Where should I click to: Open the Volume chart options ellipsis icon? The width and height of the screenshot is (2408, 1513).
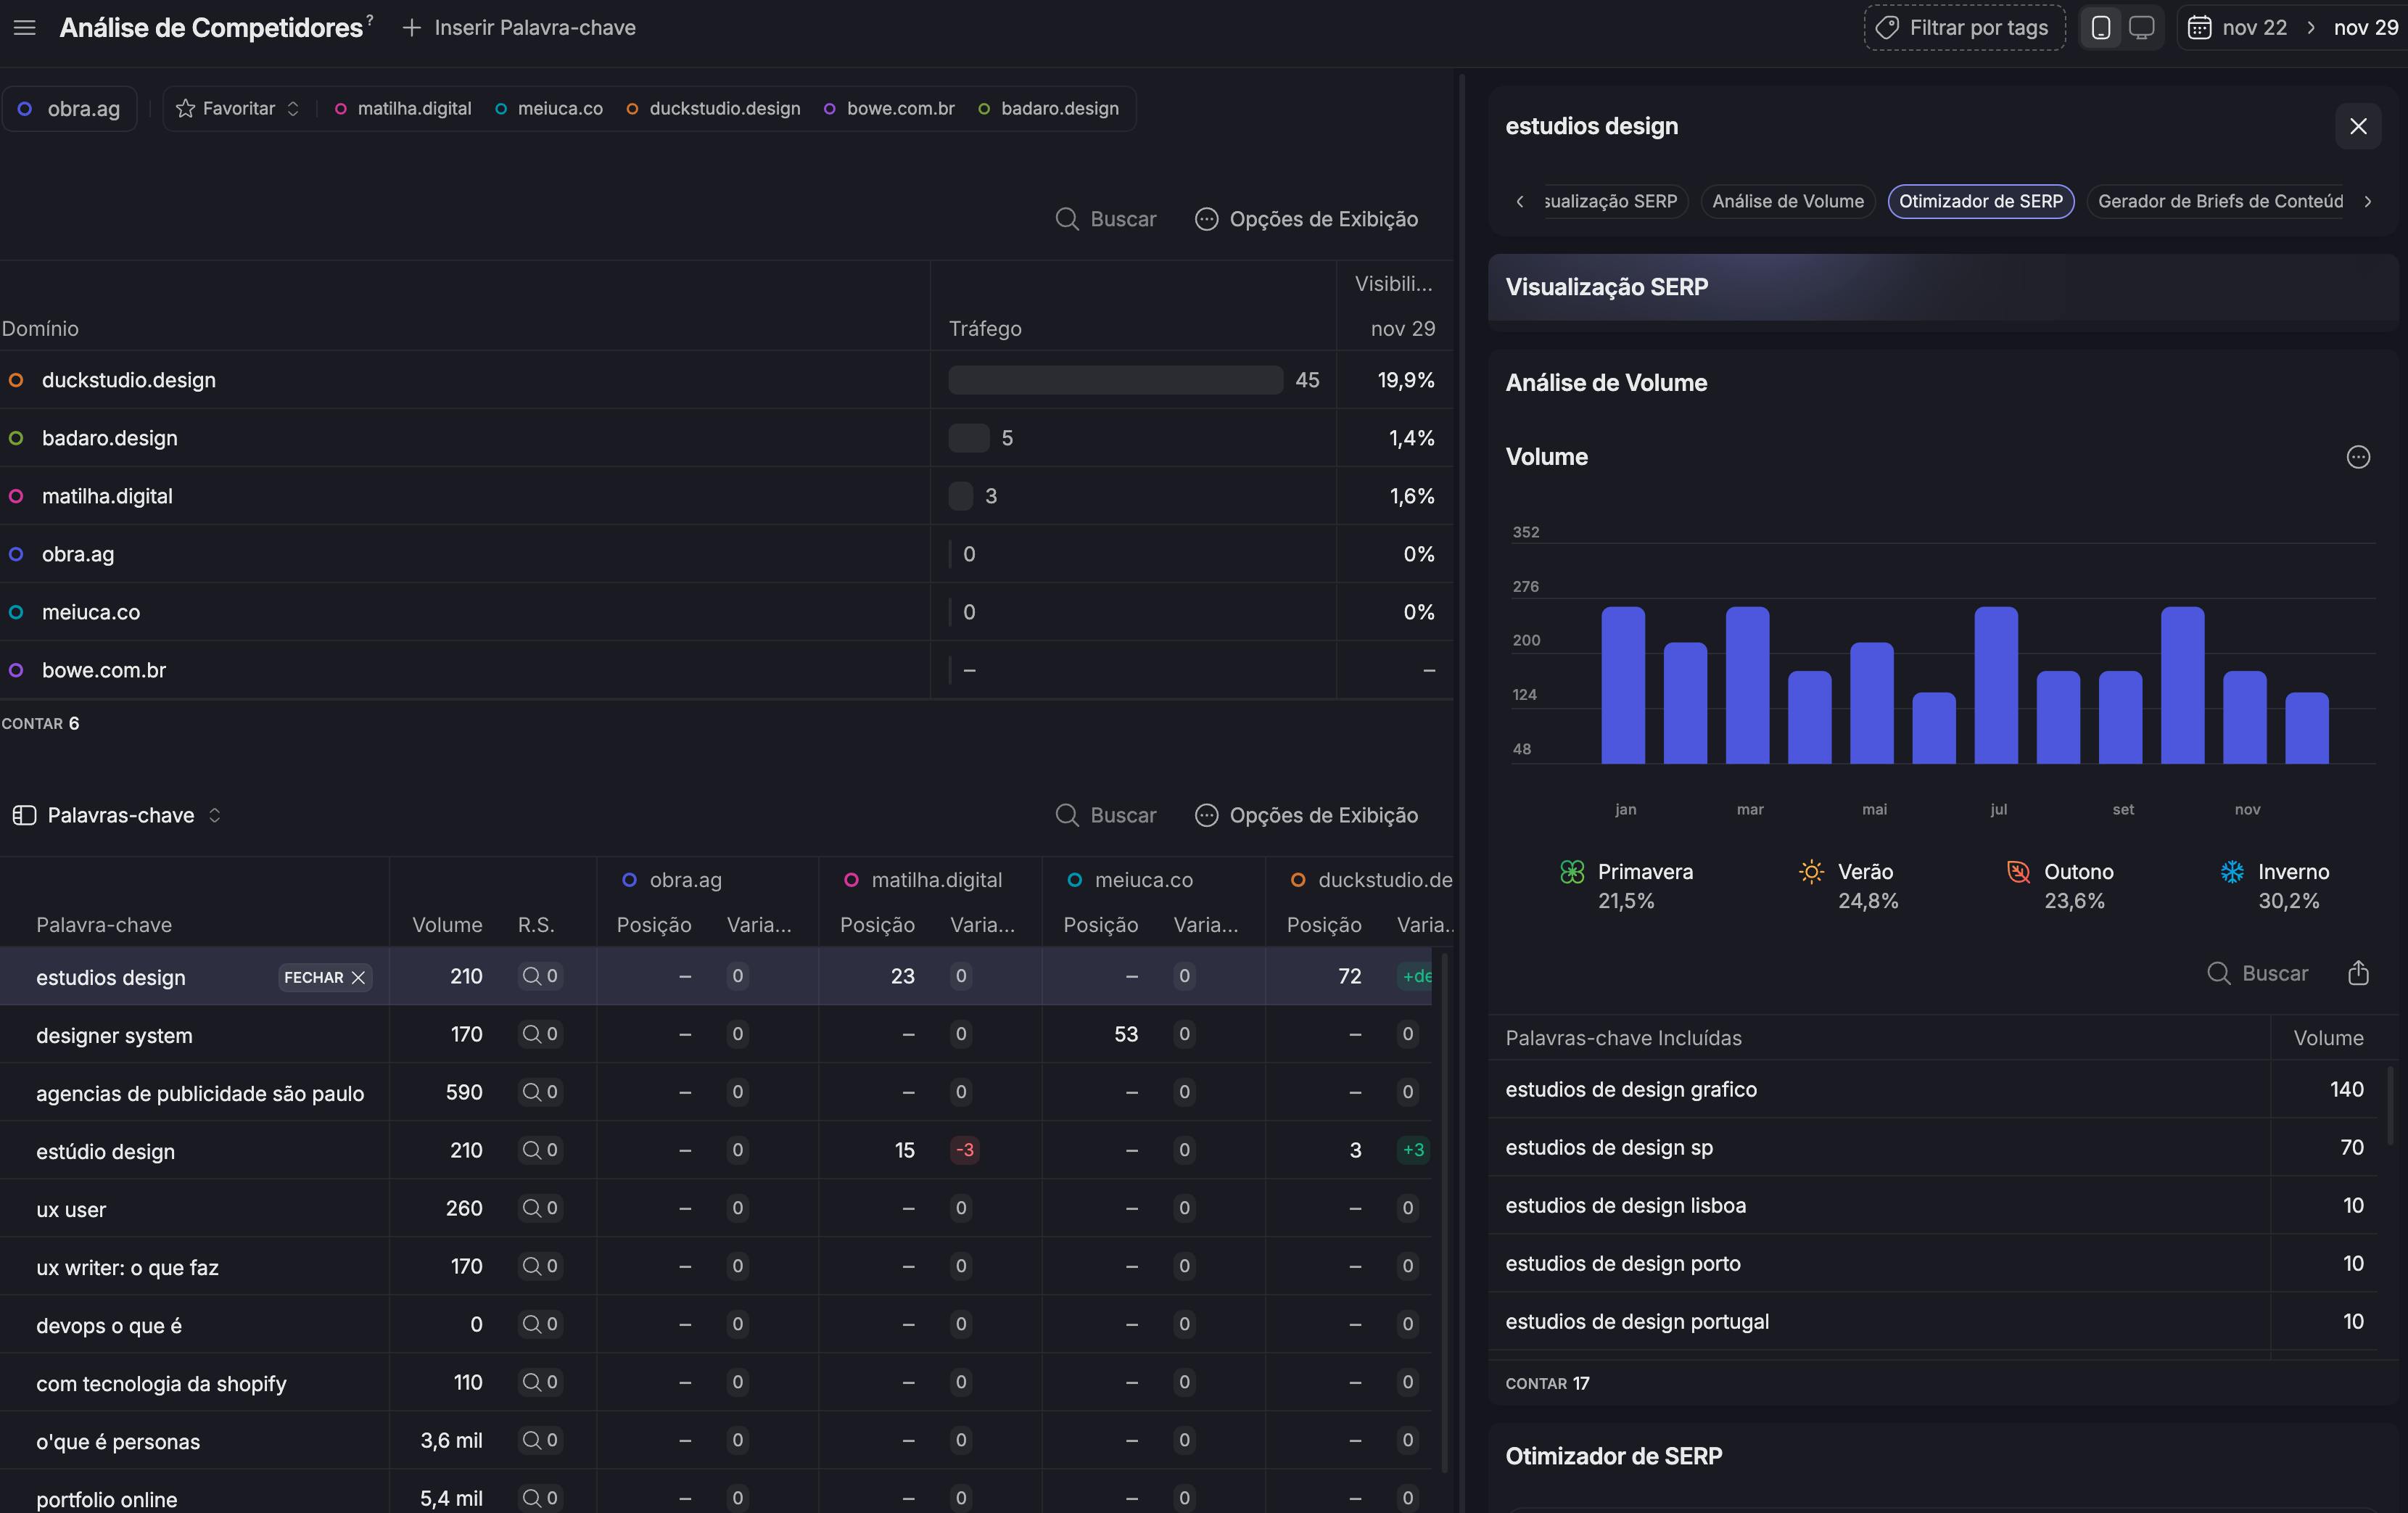pyautogui.click(x=2358, y=457)
